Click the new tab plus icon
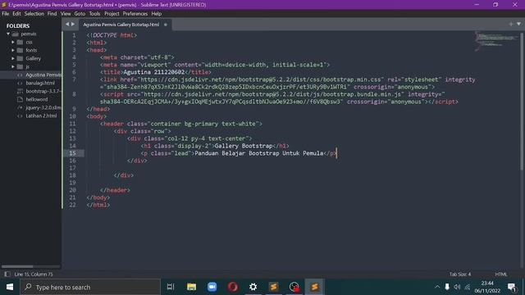Image resolution: width=525 pixels, height=295 pixels. coord(510,24)
